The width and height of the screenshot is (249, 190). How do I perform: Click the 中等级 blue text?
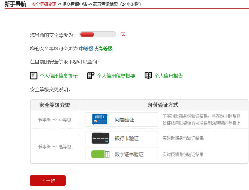point(86,48)
